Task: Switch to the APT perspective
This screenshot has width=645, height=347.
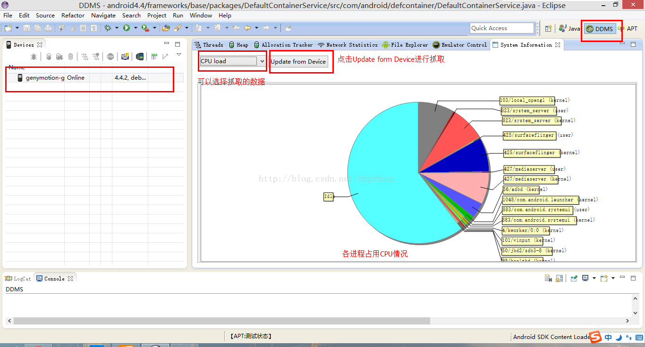Action: tap(628, 29)
